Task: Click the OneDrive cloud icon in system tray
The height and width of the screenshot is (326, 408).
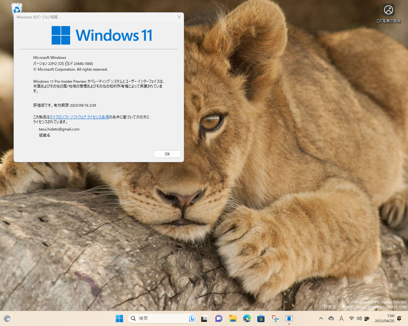Action: click(331, 318)
